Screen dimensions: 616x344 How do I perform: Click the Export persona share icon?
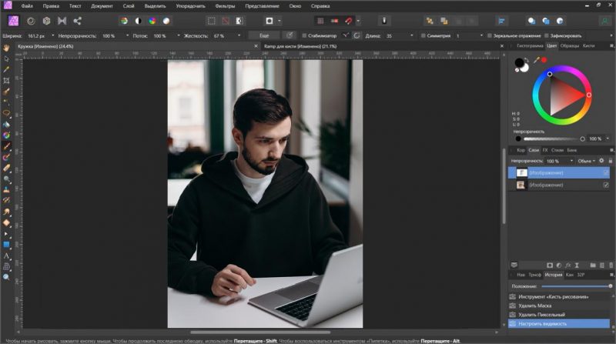click(x=77, y=20)
